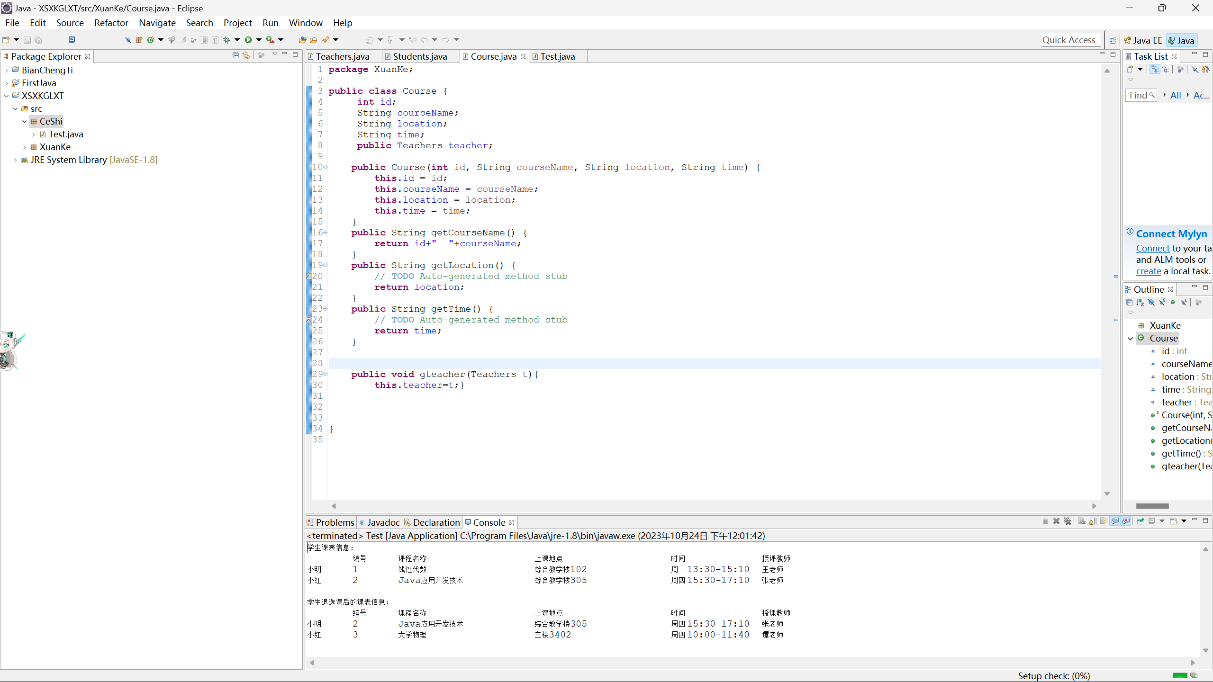
Task: Click the Save icon on the toolbar
Action: point(27,40)
